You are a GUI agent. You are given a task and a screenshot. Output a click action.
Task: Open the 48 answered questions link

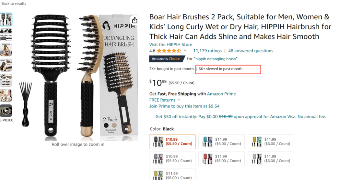click(x=251, y=51)
